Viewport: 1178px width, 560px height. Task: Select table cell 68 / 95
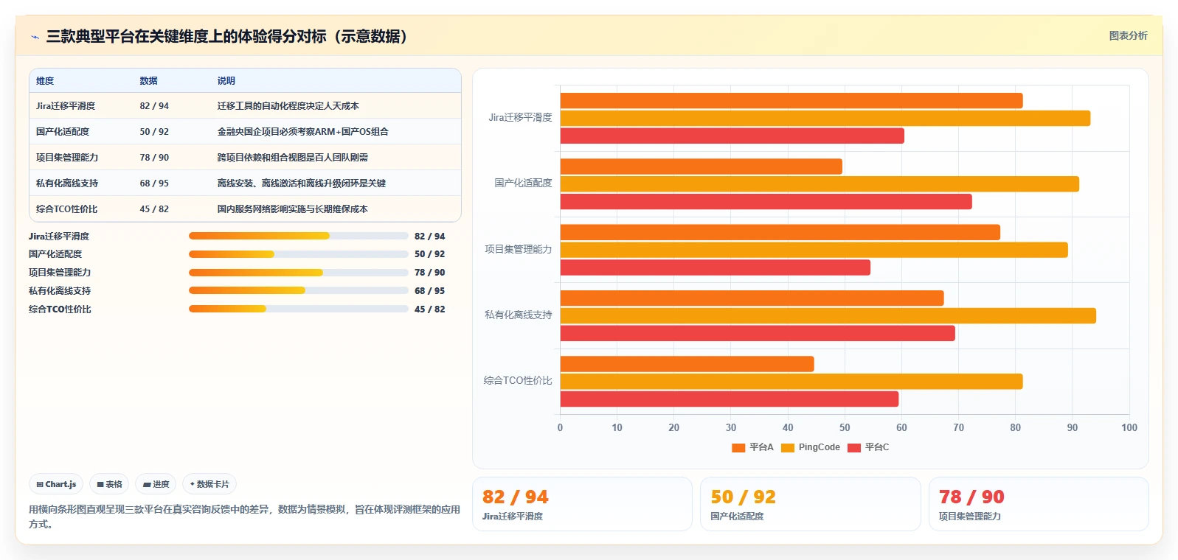point(154,183)
